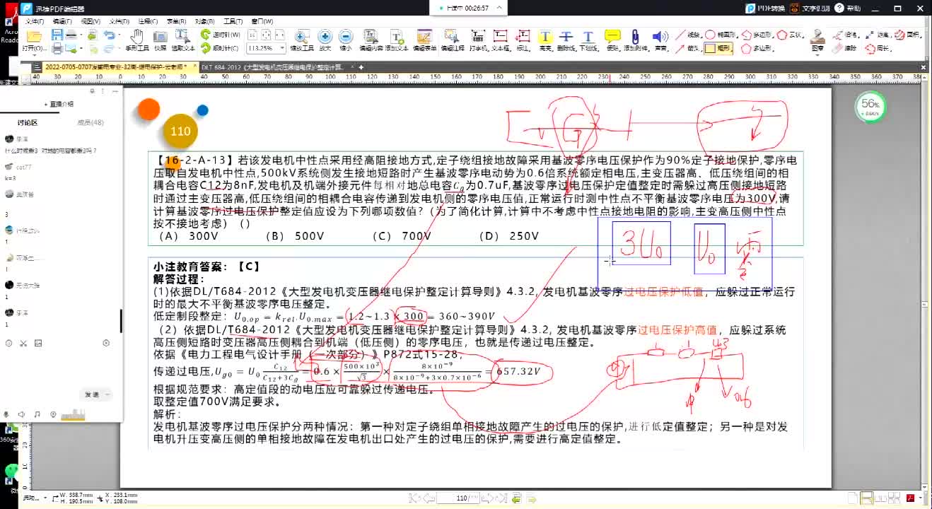Click the 发送 send button
This screenshot has width=932, height=509.
tap(92, 394)
